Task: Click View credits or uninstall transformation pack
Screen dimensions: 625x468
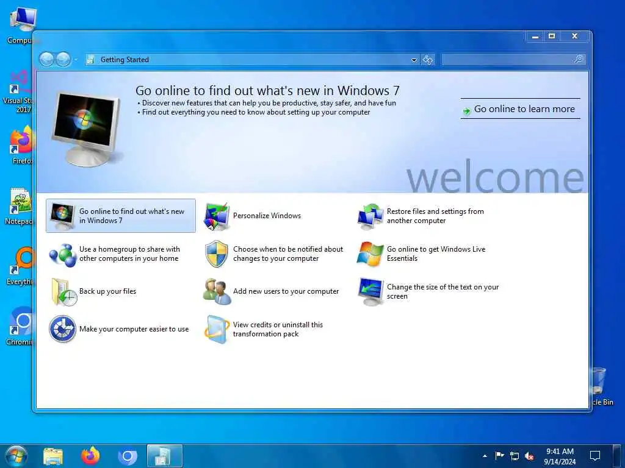Action: click(278, 329)
